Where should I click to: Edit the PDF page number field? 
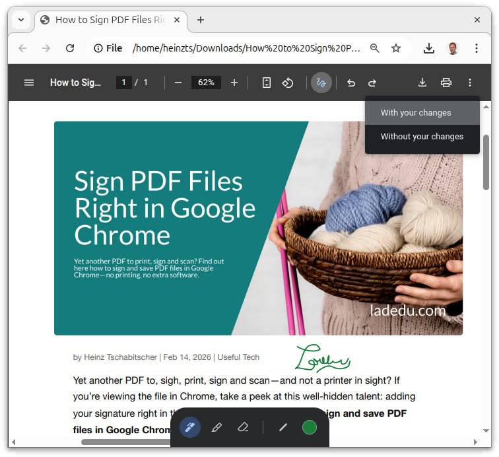(x=124, y=83)
